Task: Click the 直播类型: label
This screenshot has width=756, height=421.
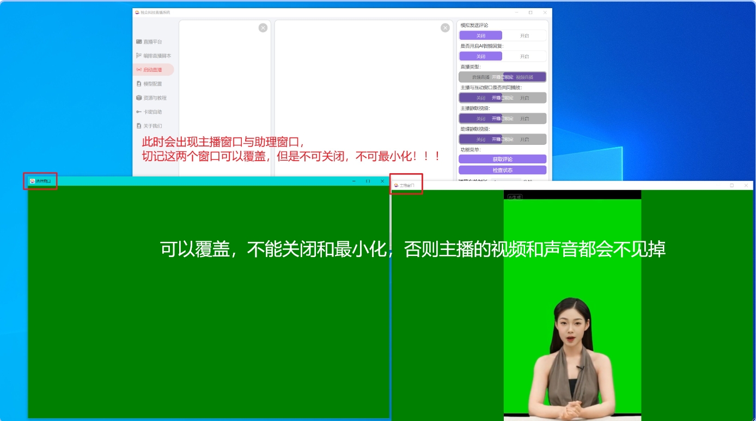Action: point(471,66)
